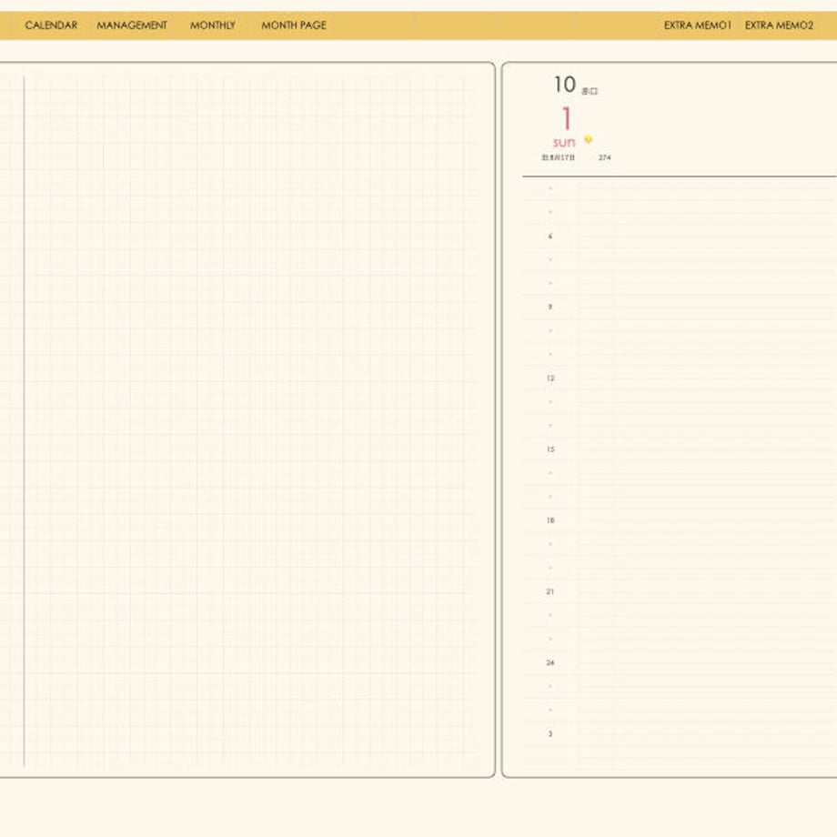Click the yellow moon phase icon
This screenshot has width=837, height=837.
tap(589, 139)
